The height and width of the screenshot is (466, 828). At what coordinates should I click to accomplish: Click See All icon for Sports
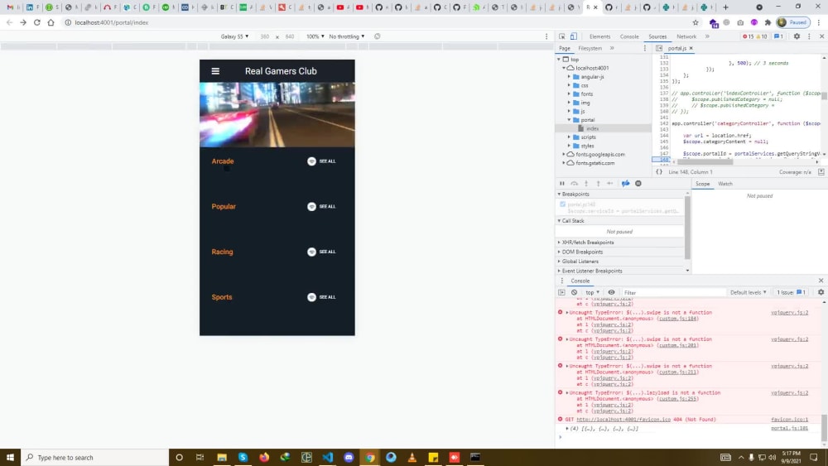tap(311, 298)
